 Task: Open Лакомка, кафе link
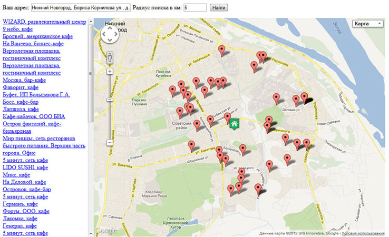tap(20, 219)
